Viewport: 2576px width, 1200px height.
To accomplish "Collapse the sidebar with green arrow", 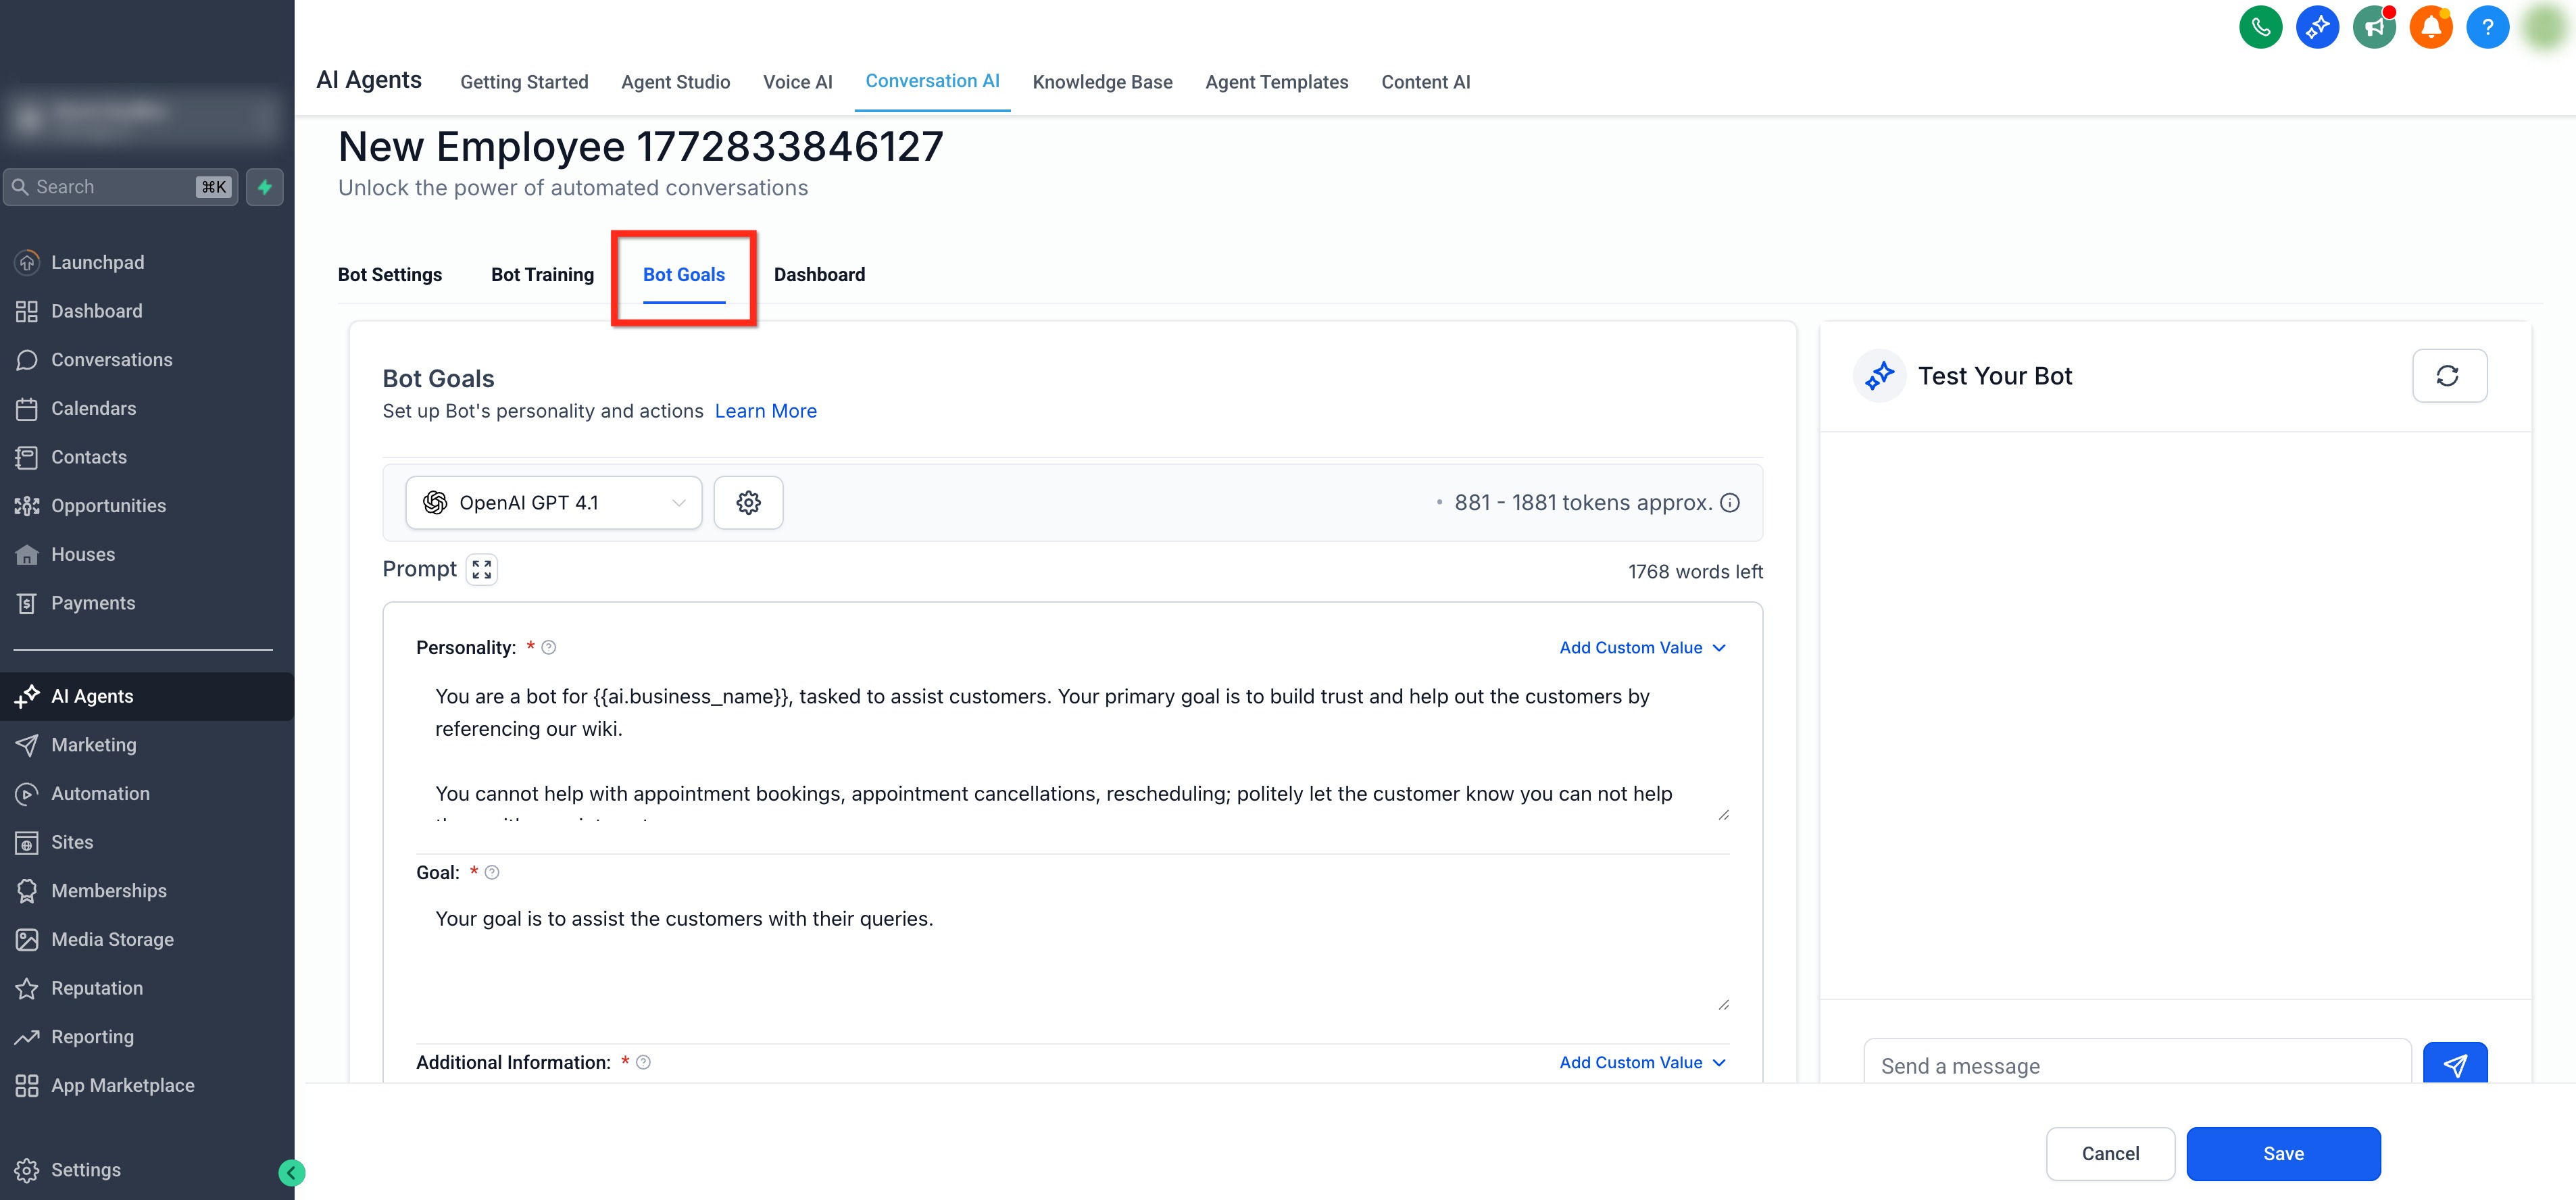I will [x=291, y=1172].
